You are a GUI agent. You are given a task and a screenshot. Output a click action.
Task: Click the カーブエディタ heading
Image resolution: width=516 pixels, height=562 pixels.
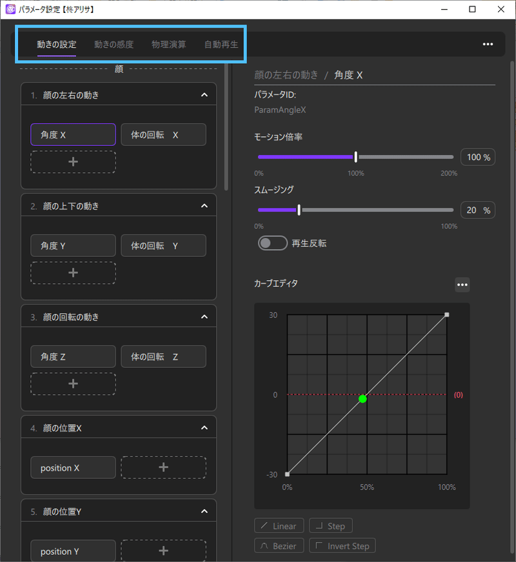click(276, 283)
